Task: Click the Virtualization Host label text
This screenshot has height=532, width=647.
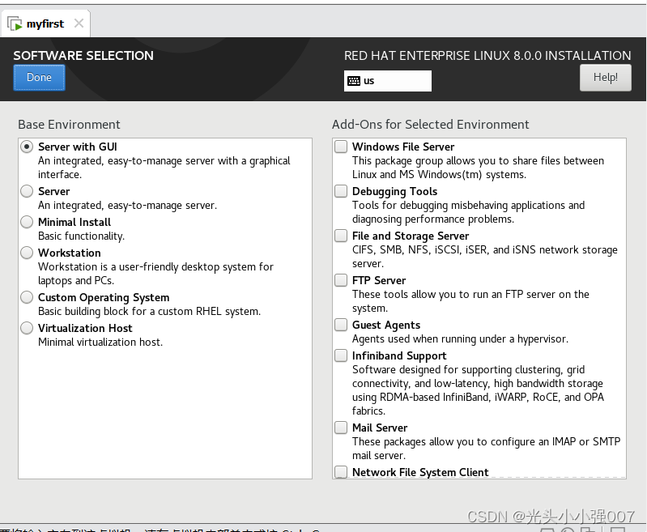Action: (x=85, y=328)
